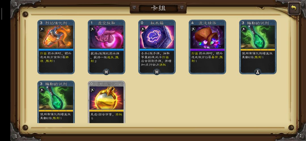
Task: Click the 卡组 title banner
Action: [x=158, y=8]
